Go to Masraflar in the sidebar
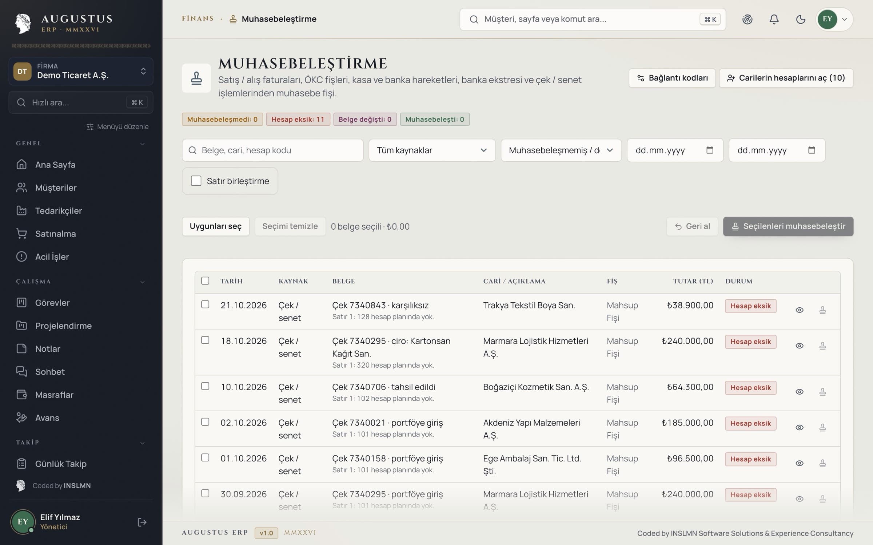Viewport: 873px width, 545px height. tap(54, 395)
